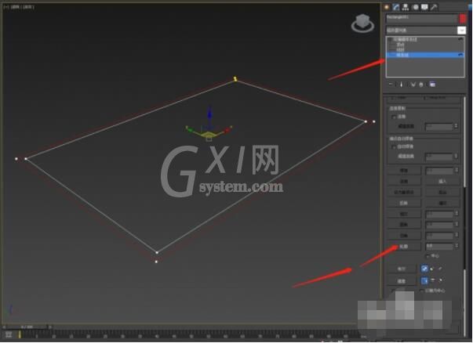Select the Mirror Horizontally icon
Image resolution: width=473 pixels, height=343 pixels.
(x=424, y=280)
